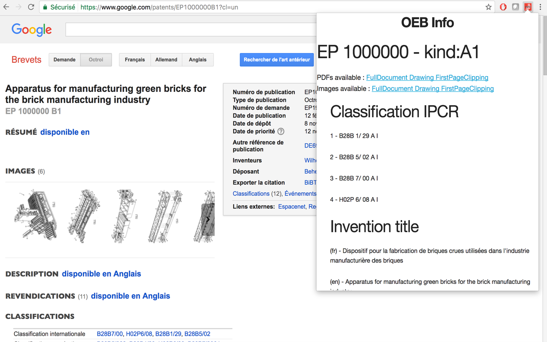
Task: Open Description disponible en Anglais link
Action: point(101,274)
